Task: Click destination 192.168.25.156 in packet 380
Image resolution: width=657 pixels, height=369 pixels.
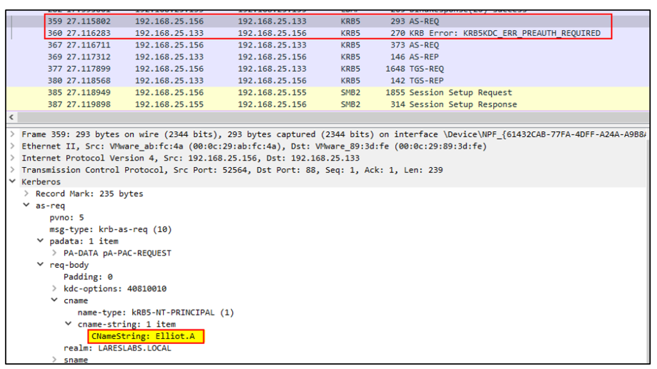Action: tap(272, 81)
